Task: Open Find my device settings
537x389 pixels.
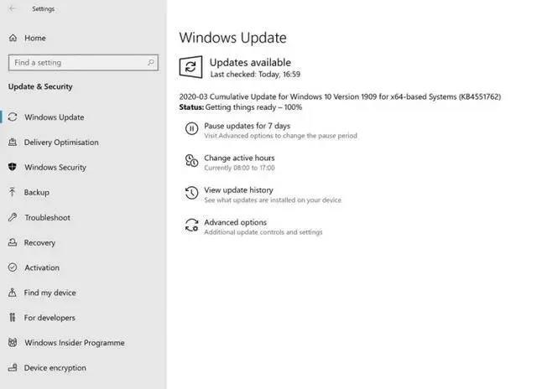Action: [50, 293]
